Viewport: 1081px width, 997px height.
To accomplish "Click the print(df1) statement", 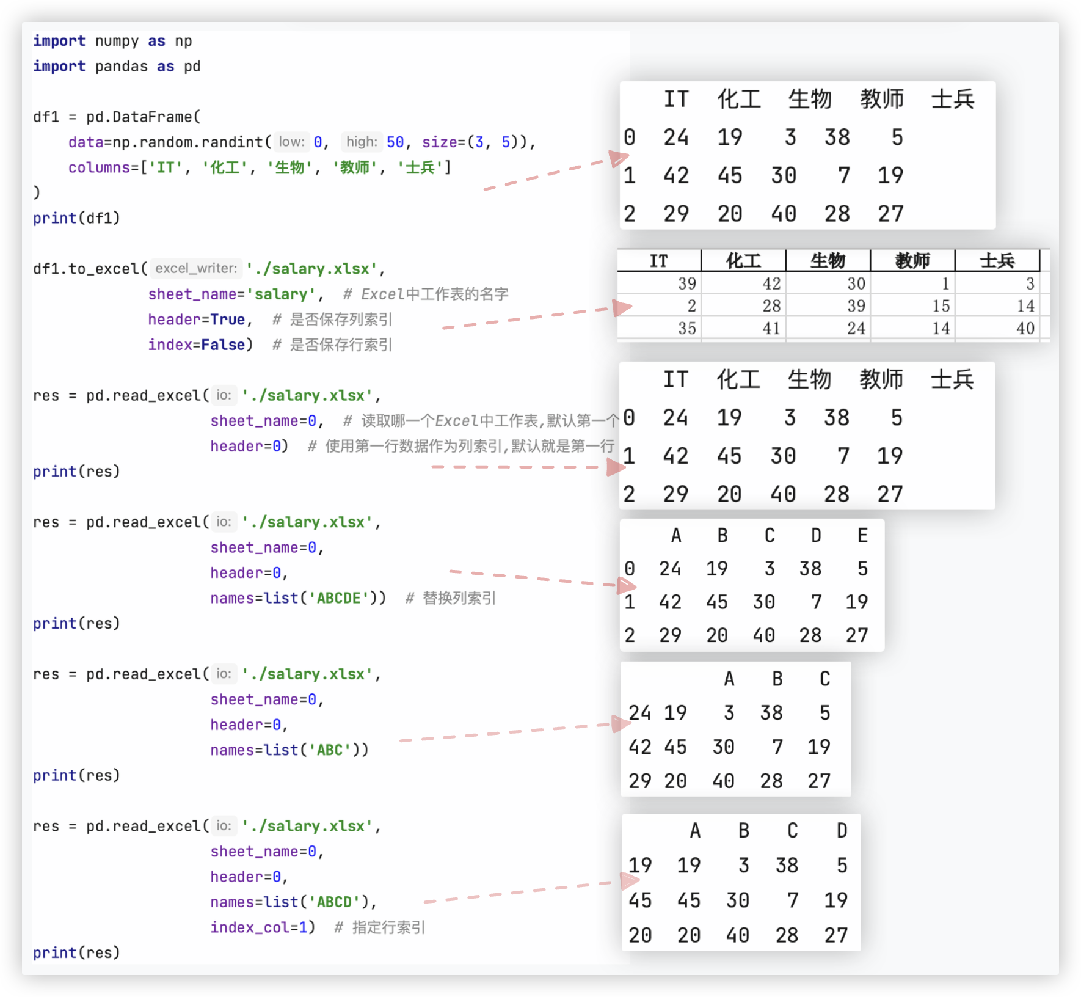I will click(76, 218).
